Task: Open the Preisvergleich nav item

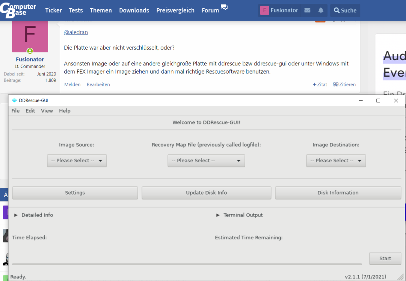Action: [x=175, y=11]
